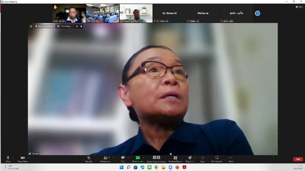Show next participants with blue arrow
This screenshot has height=171, width=305.
click(x=258, y=13)
